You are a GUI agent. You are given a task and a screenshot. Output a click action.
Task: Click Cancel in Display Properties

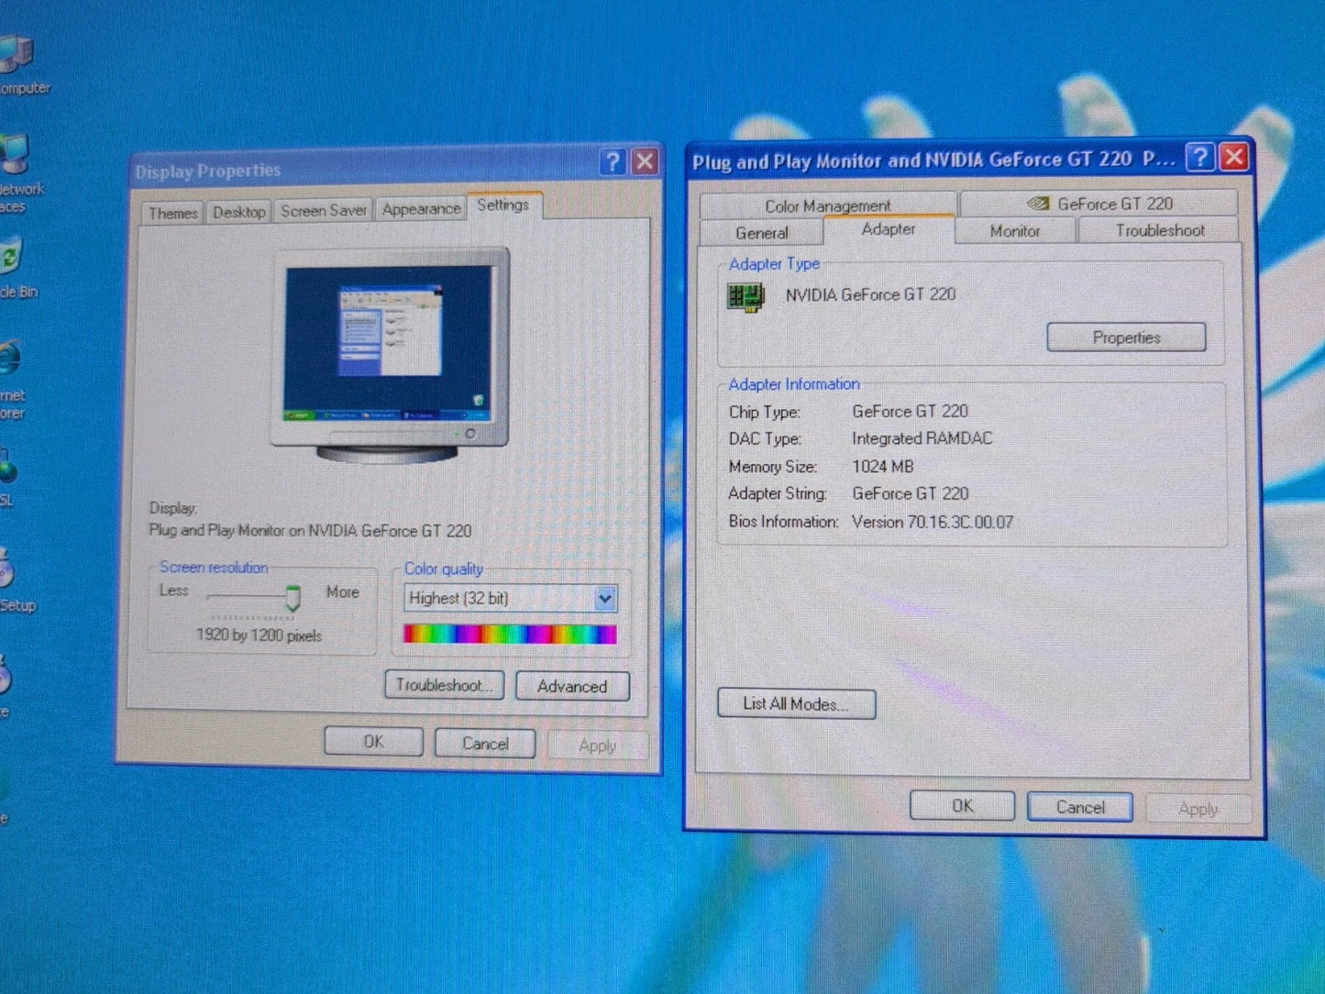[485, 744]
